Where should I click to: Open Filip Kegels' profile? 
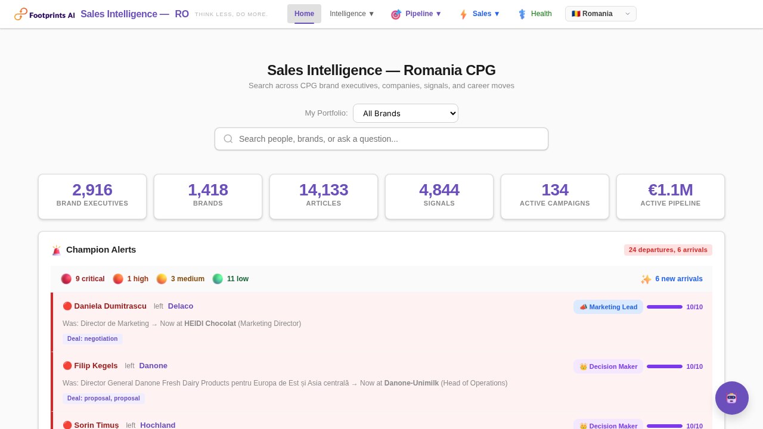click(96, 366)
